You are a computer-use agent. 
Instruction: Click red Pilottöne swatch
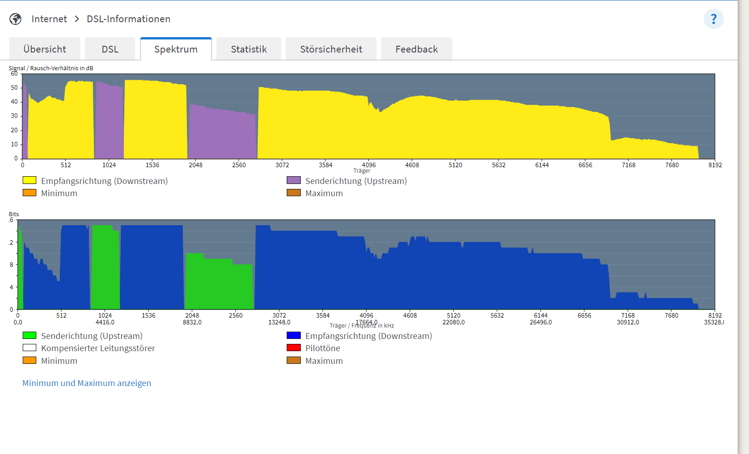pyautogui.click(x=294, y=348)
